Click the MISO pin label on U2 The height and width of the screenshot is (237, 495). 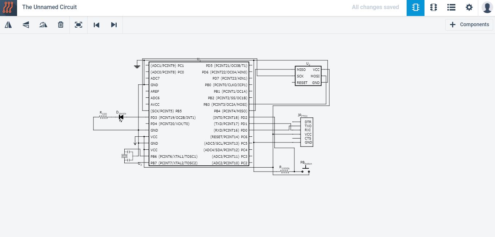coord(301,70)
